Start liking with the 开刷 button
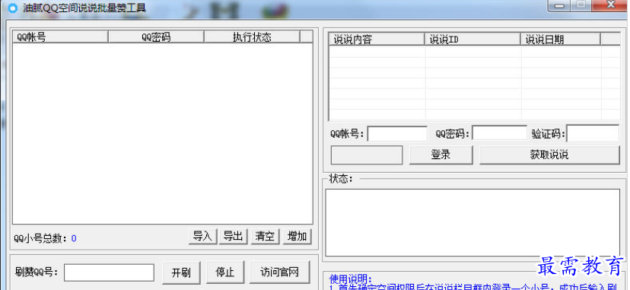 pos(181,272)
